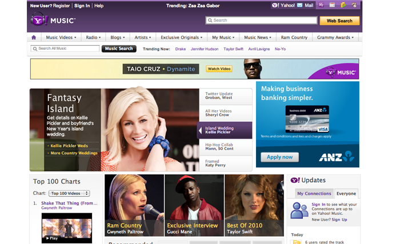Expand the Blogs menu
Image resolution: width=400 pixels, height=244 pixels.
click(118, 38)
